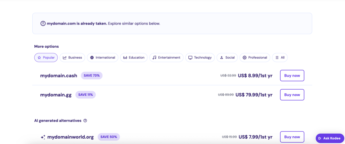Filter by Entertainment domains
The width and height of the screenshot is (345, 144).
(x=166, y=57)
